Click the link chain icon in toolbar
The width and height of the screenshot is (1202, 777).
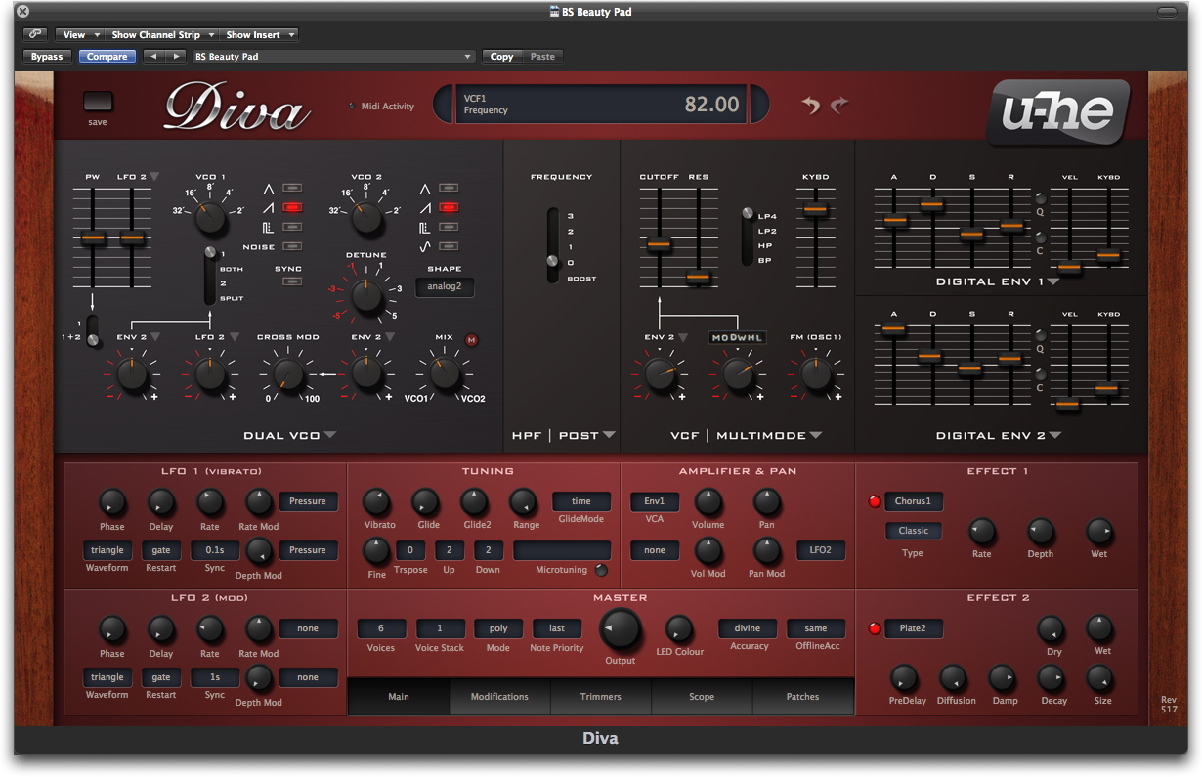35,34
